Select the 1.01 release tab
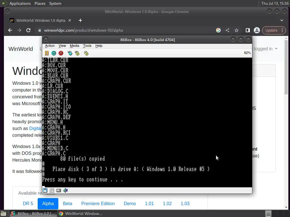The width and height of the screenshot is (290, 217). tap(149, 203)
